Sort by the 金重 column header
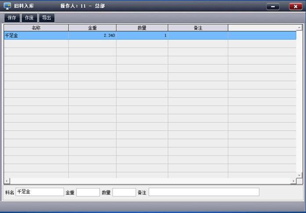The height and width of the screenshot is (213, 306). pyautogui.click(x=92, y=28)
